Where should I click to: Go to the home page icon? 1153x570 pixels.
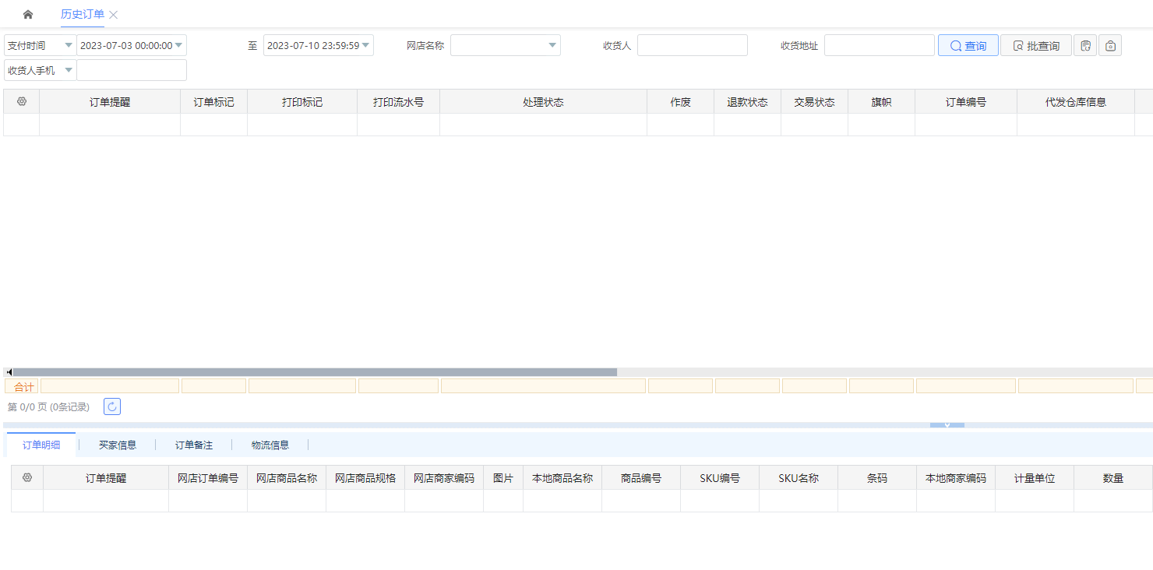click(x=28, y=15)
